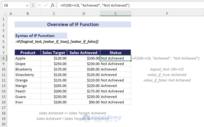Viewport: 204px width, 127px height.
Task: Click the Sales Achieved header cell
Action: pos(84,53)
